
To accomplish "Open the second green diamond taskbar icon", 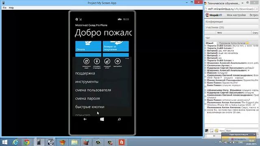I will [x=110, y=142].
